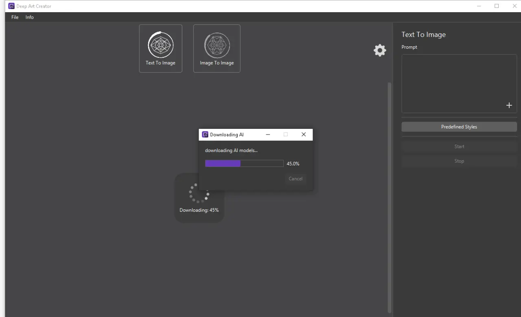Open the Info menu
The image size is (521, 317).
30,17
